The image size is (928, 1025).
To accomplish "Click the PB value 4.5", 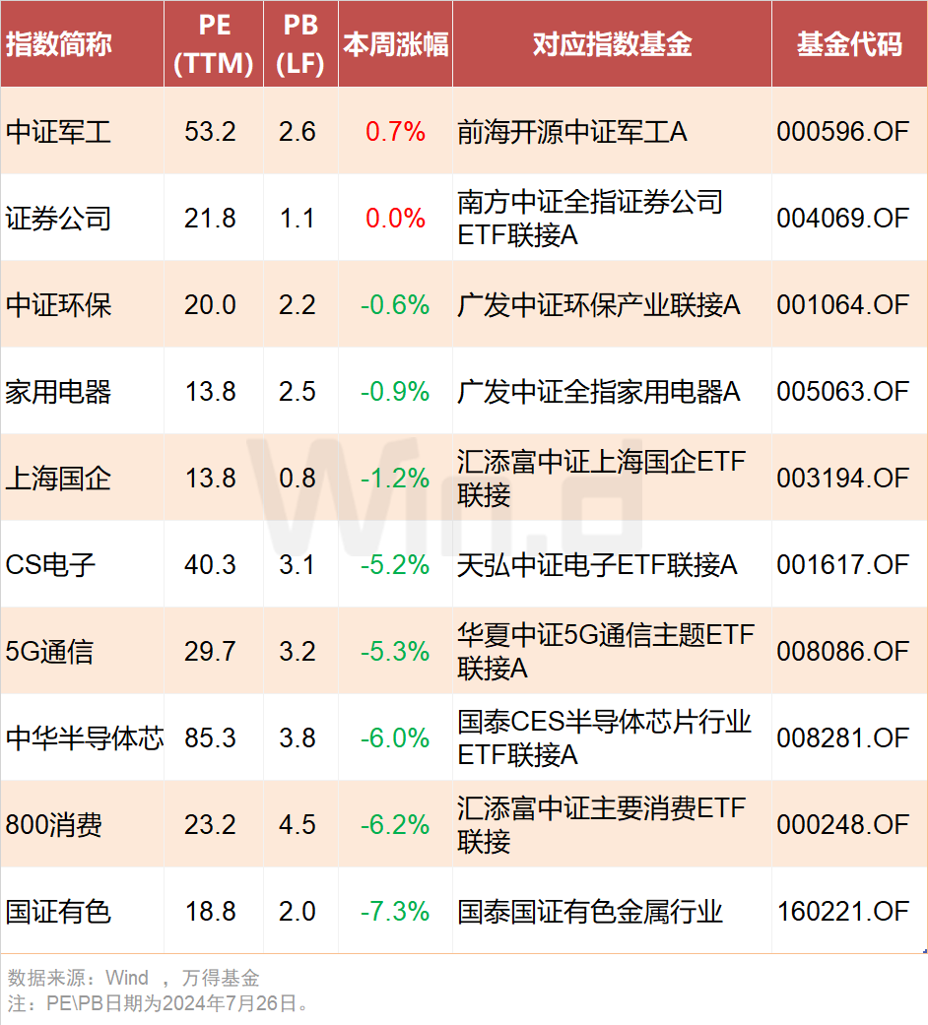I will pyautogui.click(x=298, y=825).
